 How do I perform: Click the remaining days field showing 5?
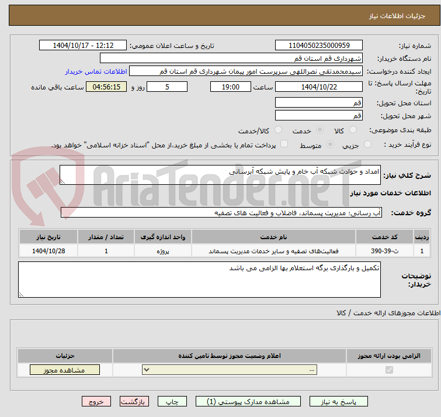click(167, 87)
